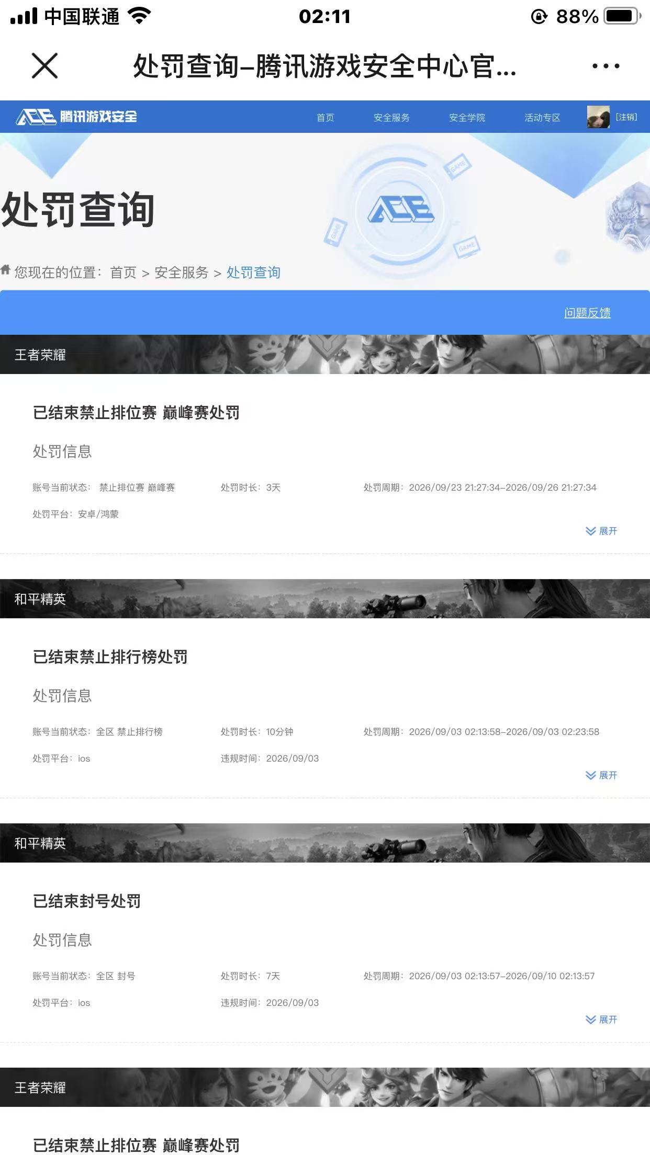
Task: Open the 活动专区 nav menu
Action: [x=542, y=117]
